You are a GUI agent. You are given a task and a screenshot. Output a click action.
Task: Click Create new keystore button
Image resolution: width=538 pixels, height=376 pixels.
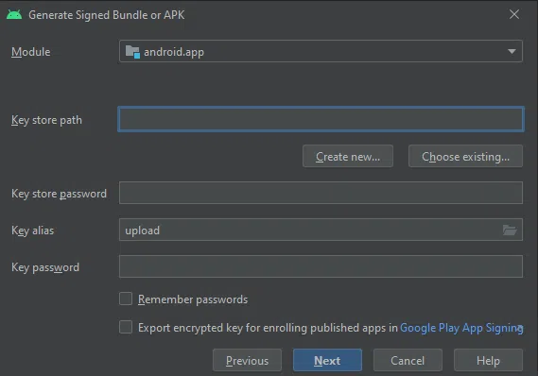348,156
